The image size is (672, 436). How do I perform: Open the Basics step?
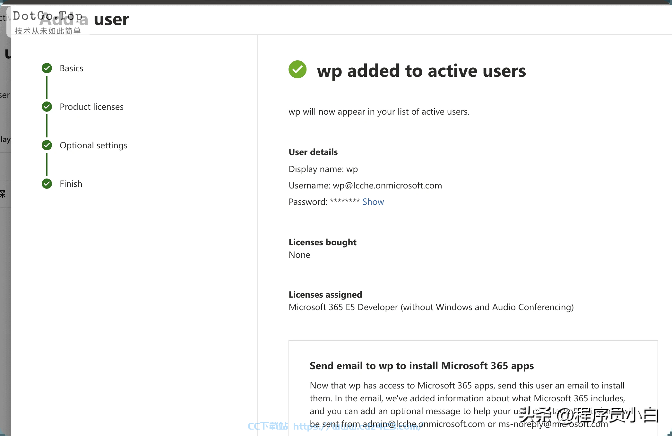(x=72, y=68)
